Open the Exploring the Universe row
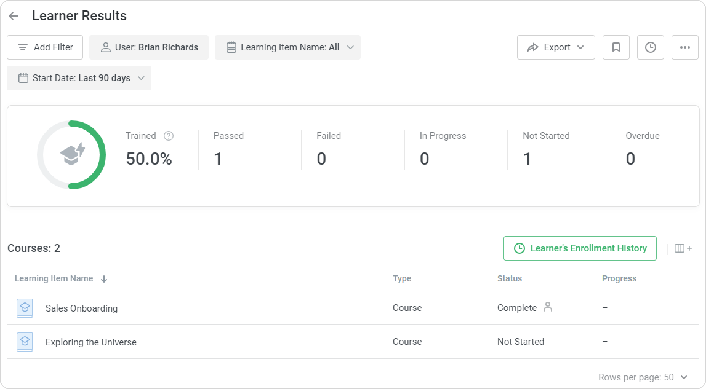 pyautogui.click(x=91, y=342)
